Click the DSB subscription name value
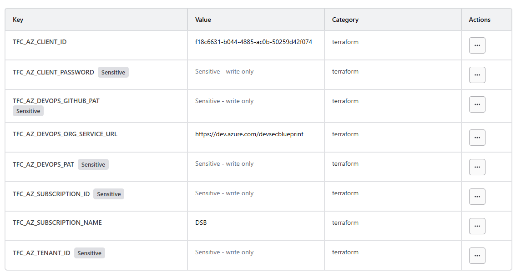This screenshot has width=521, height=277. tap(201, 223)
